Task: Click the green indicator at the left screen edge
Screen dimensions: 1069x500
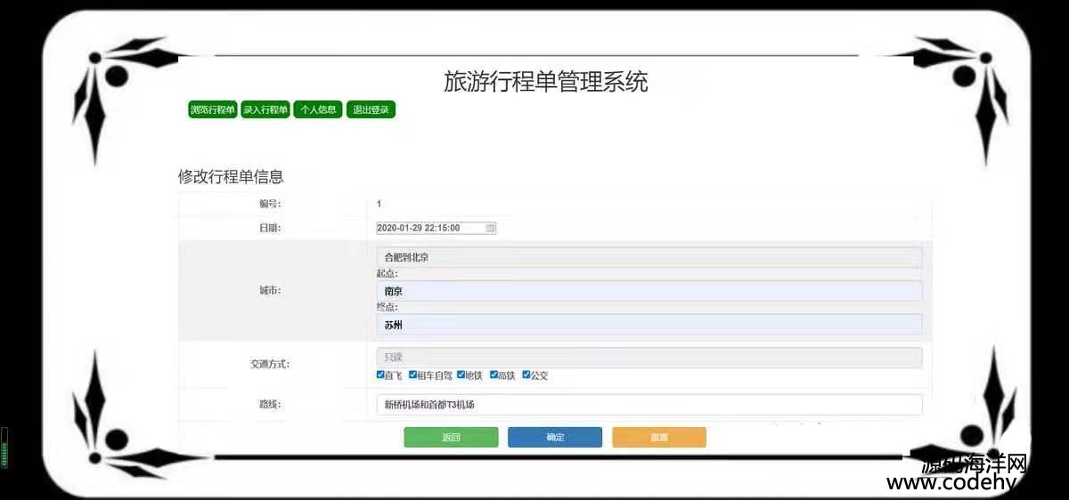Action: point(4,448)
